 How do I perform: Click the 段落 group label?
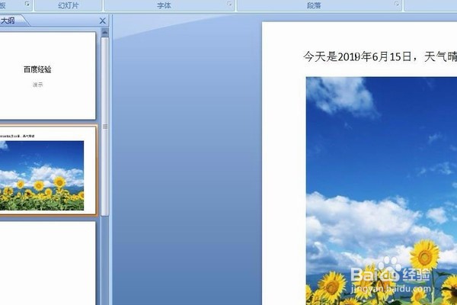(314, 5)
